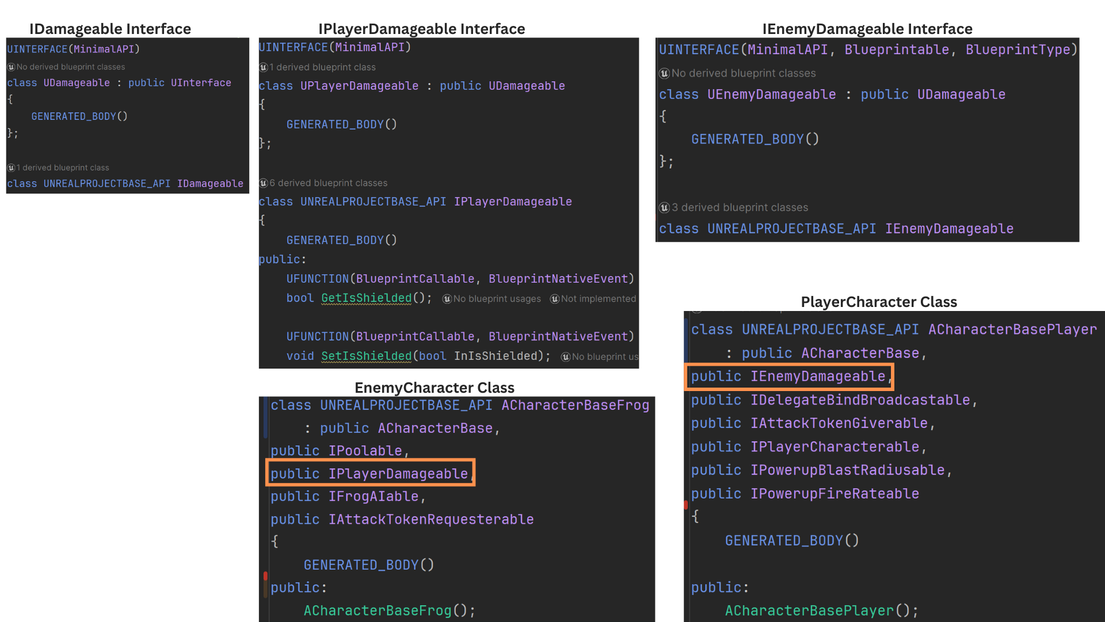Click Unreal icon above class UDamageable declaration
This screenshot has height=622, width=1105.
(11, 67)
